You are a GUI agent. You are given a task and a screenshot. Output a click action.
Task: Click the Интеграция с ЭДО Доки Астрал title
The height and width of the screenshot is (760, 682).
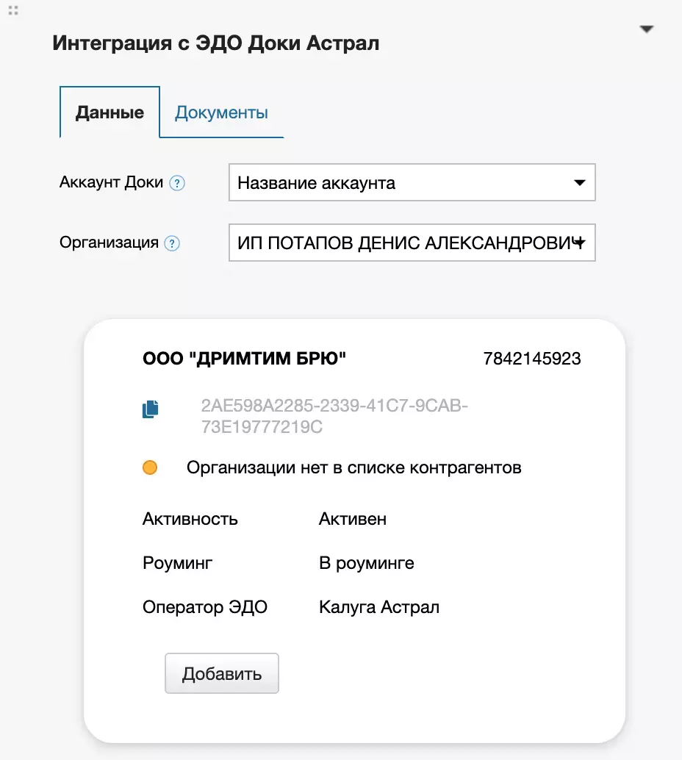click(216, 43)
